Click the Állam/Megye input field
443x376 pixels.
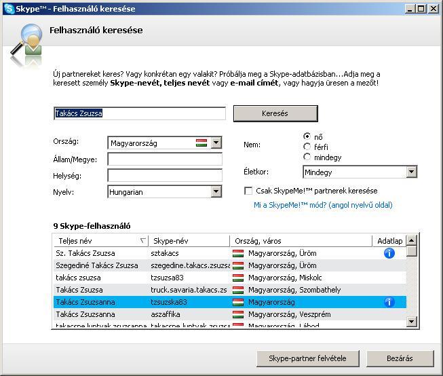165,159
